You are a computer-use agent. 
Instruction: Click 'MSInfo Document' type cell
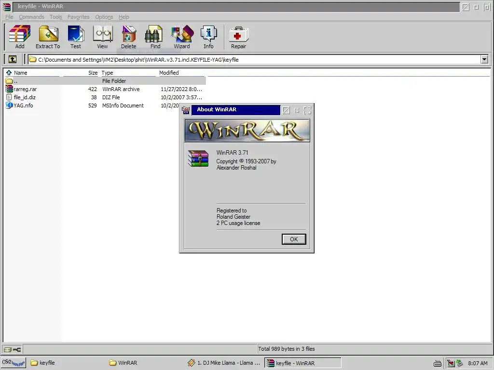coord(123,106)
